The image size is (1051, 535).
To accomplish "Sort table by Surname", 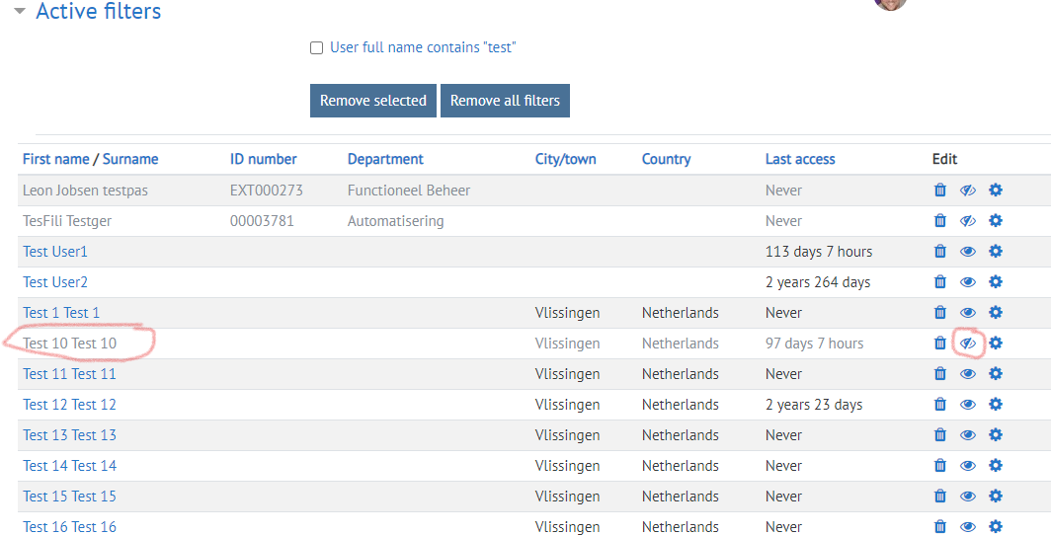I will 130,159.
